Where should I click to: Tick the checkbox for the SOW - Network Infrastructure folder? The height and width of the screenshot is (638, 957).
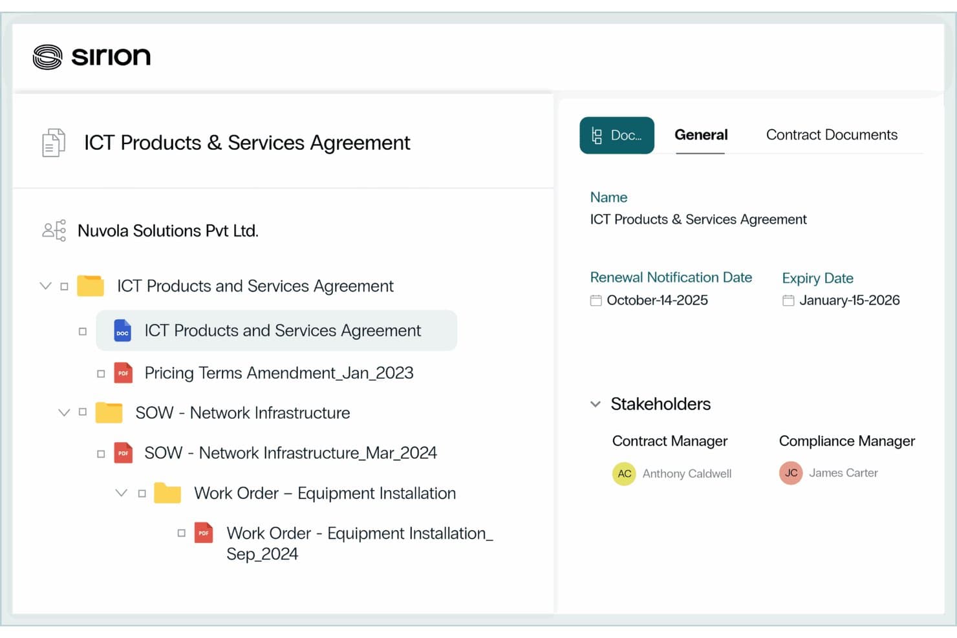83,412
